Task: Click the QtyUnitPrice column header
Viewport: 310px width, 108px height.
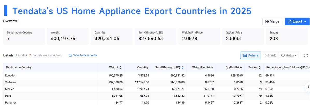Action: [x=234, y=67]
